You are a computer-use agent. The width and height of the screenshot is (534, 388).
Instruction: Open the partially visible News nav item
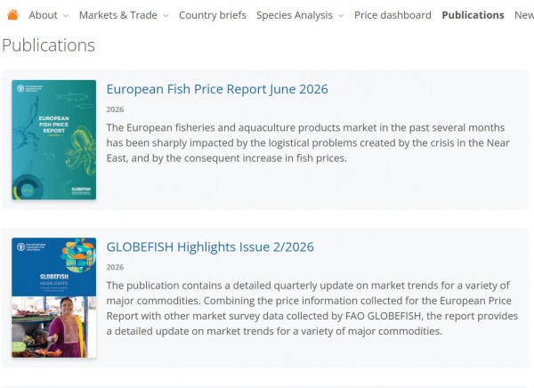[524, 15]
